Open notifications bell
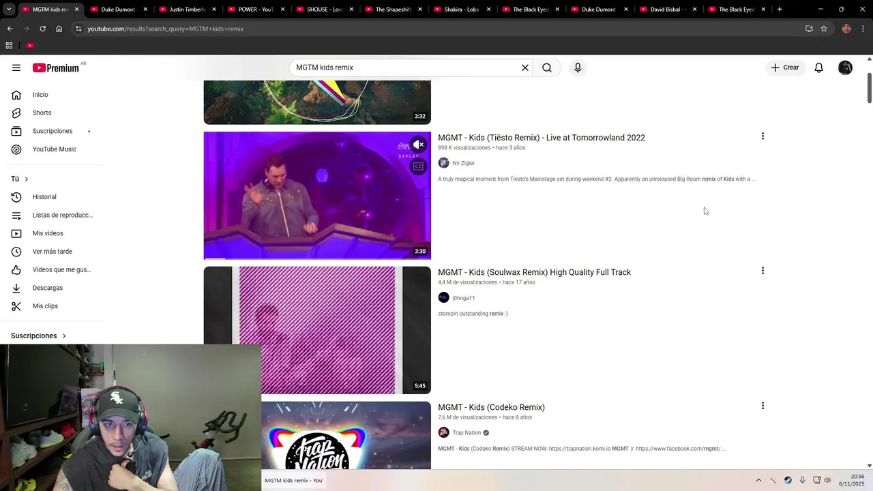This screenshot has width=873, height=491. coord(819,68)
